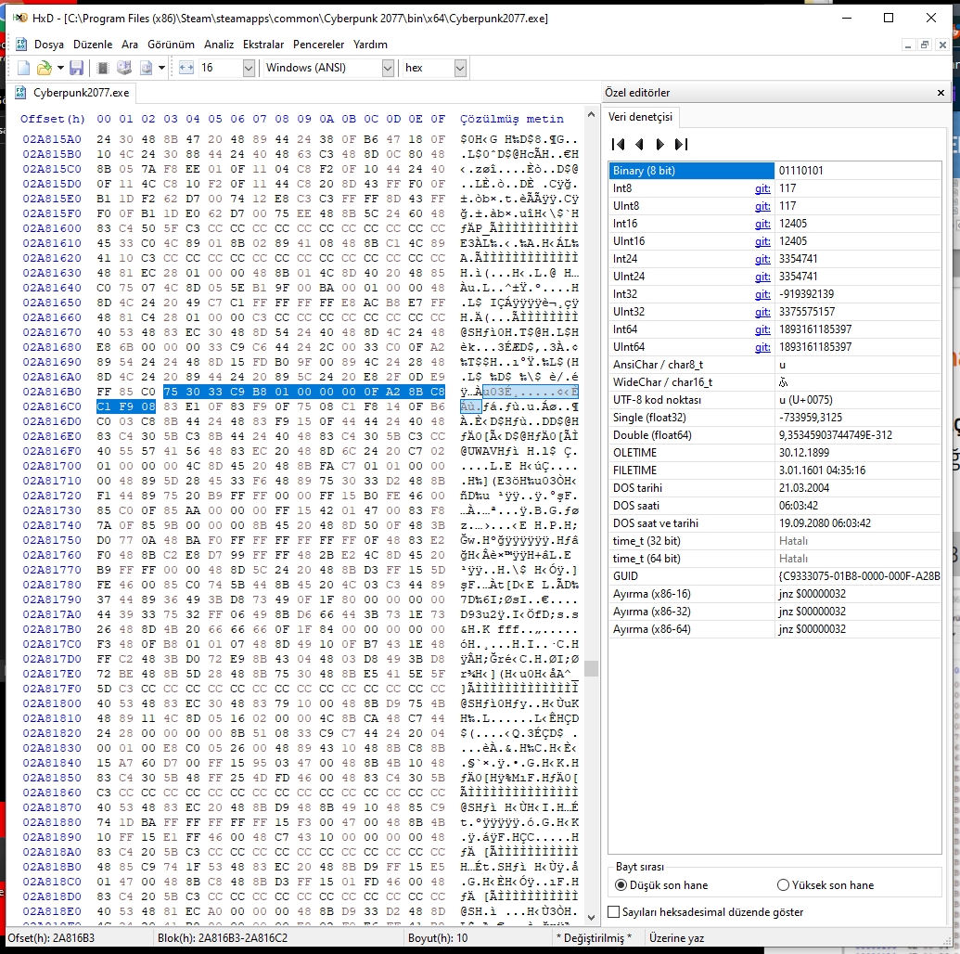The height and width of the screenshot is (954, 960).
Task: Go to next byte in data inspector
Action: 660,144
